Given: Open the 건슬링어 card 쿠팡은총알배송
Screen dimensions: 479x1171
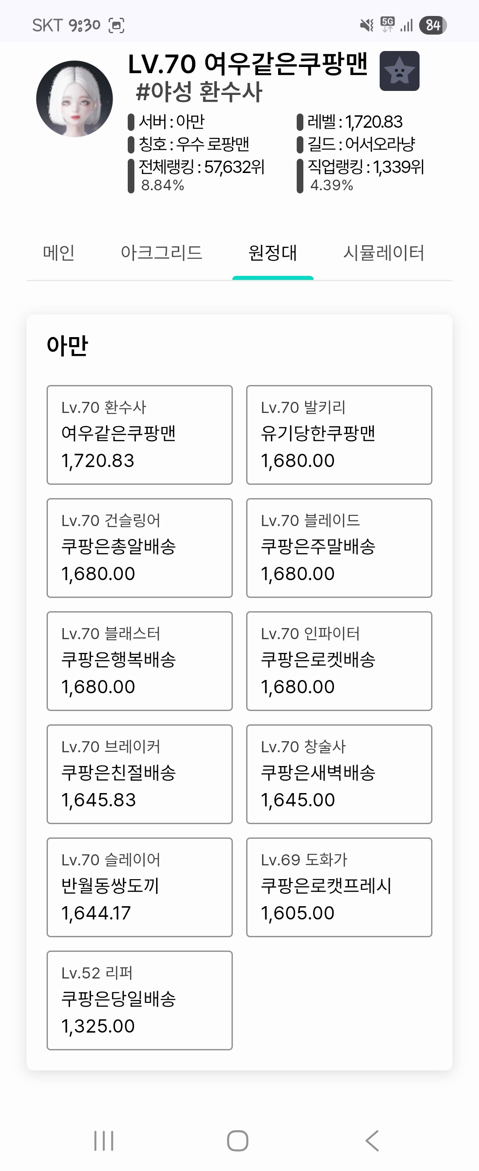Looking at the screenshot, I should 140,548.
